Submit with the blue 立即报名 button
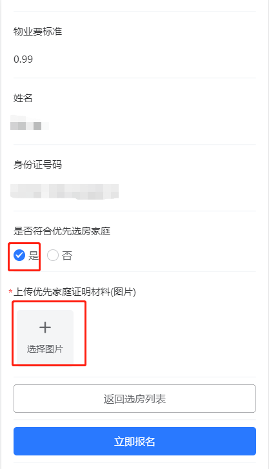 135,441
